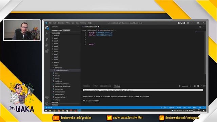
Task: Click the aka.ms/pscore6 link in terminal
Action: (x=139, y=97)
